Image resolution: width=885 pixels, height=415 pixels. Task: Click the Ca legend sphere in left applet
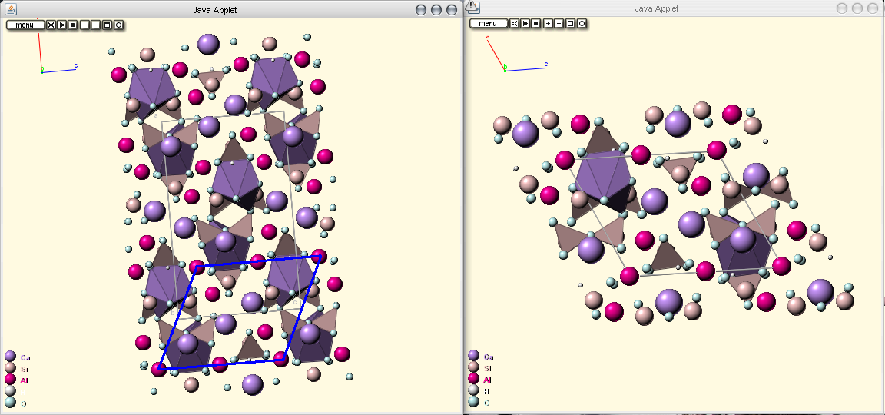(x=10, y=357)
